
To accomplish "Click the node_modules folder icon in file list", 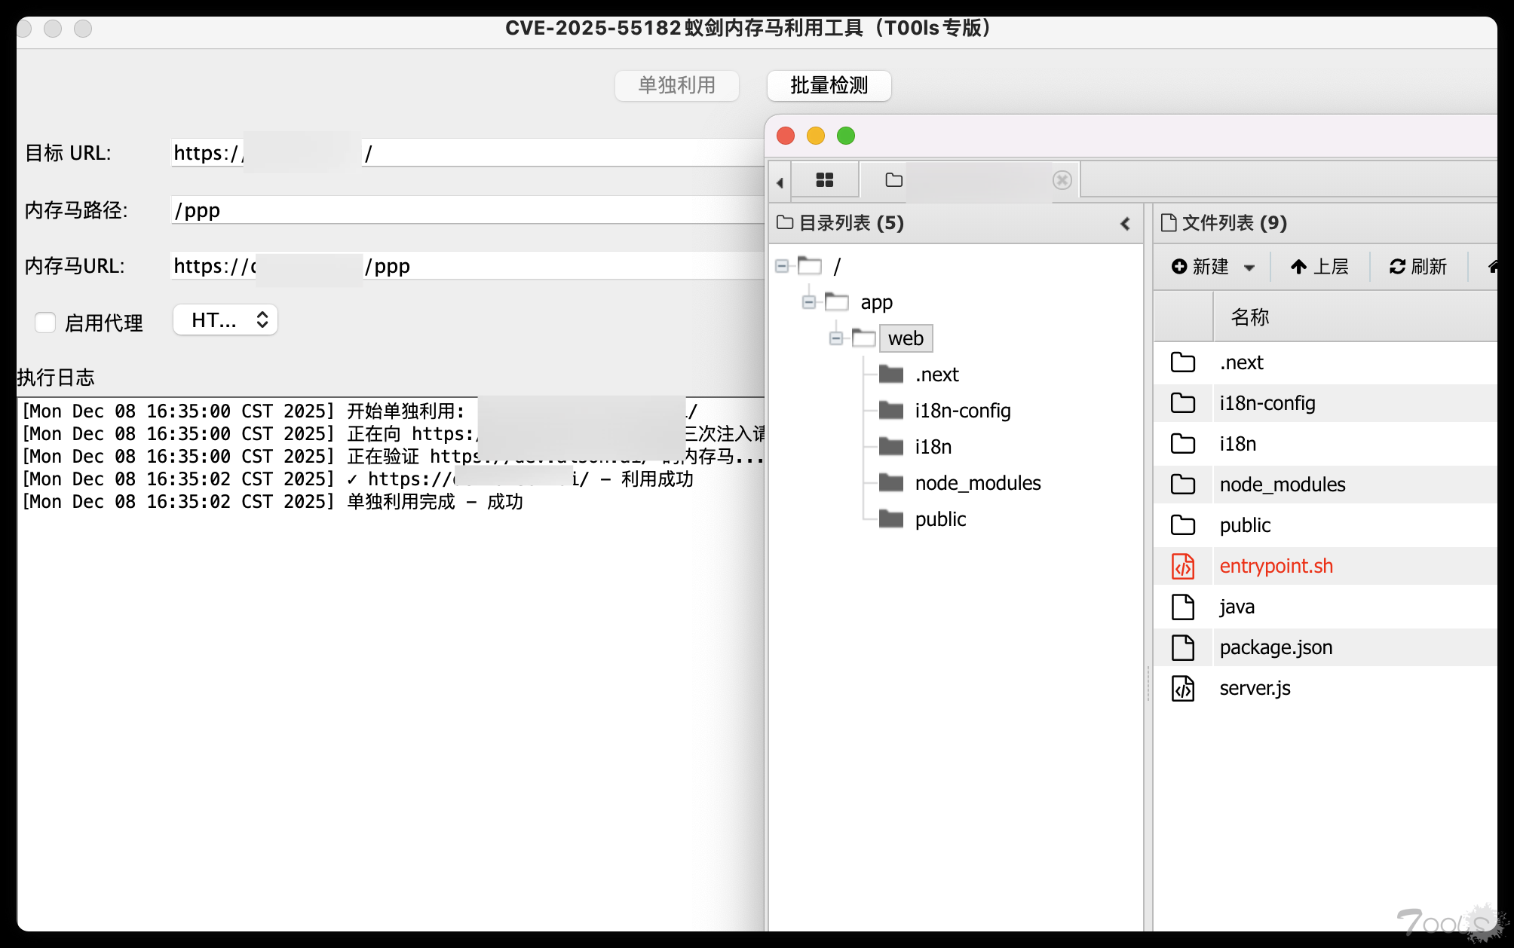I will [x=1184, y=485].
